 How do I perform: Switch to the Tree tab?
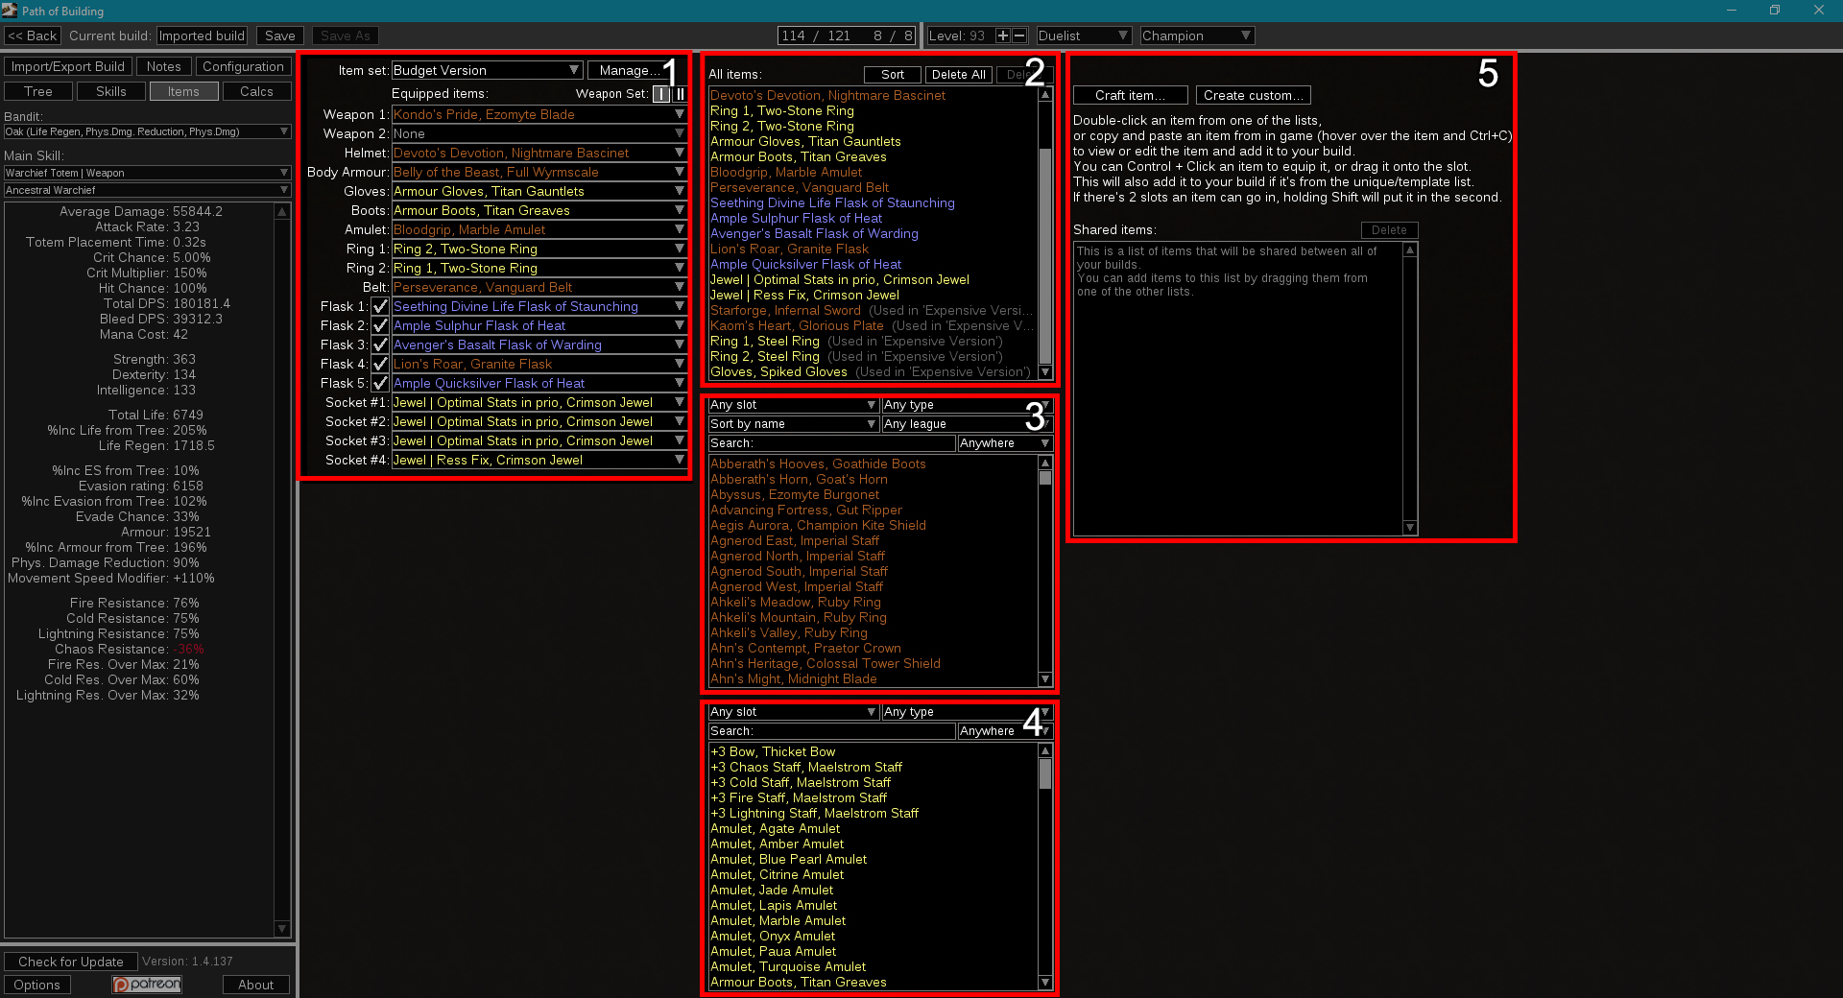(38, 91)
